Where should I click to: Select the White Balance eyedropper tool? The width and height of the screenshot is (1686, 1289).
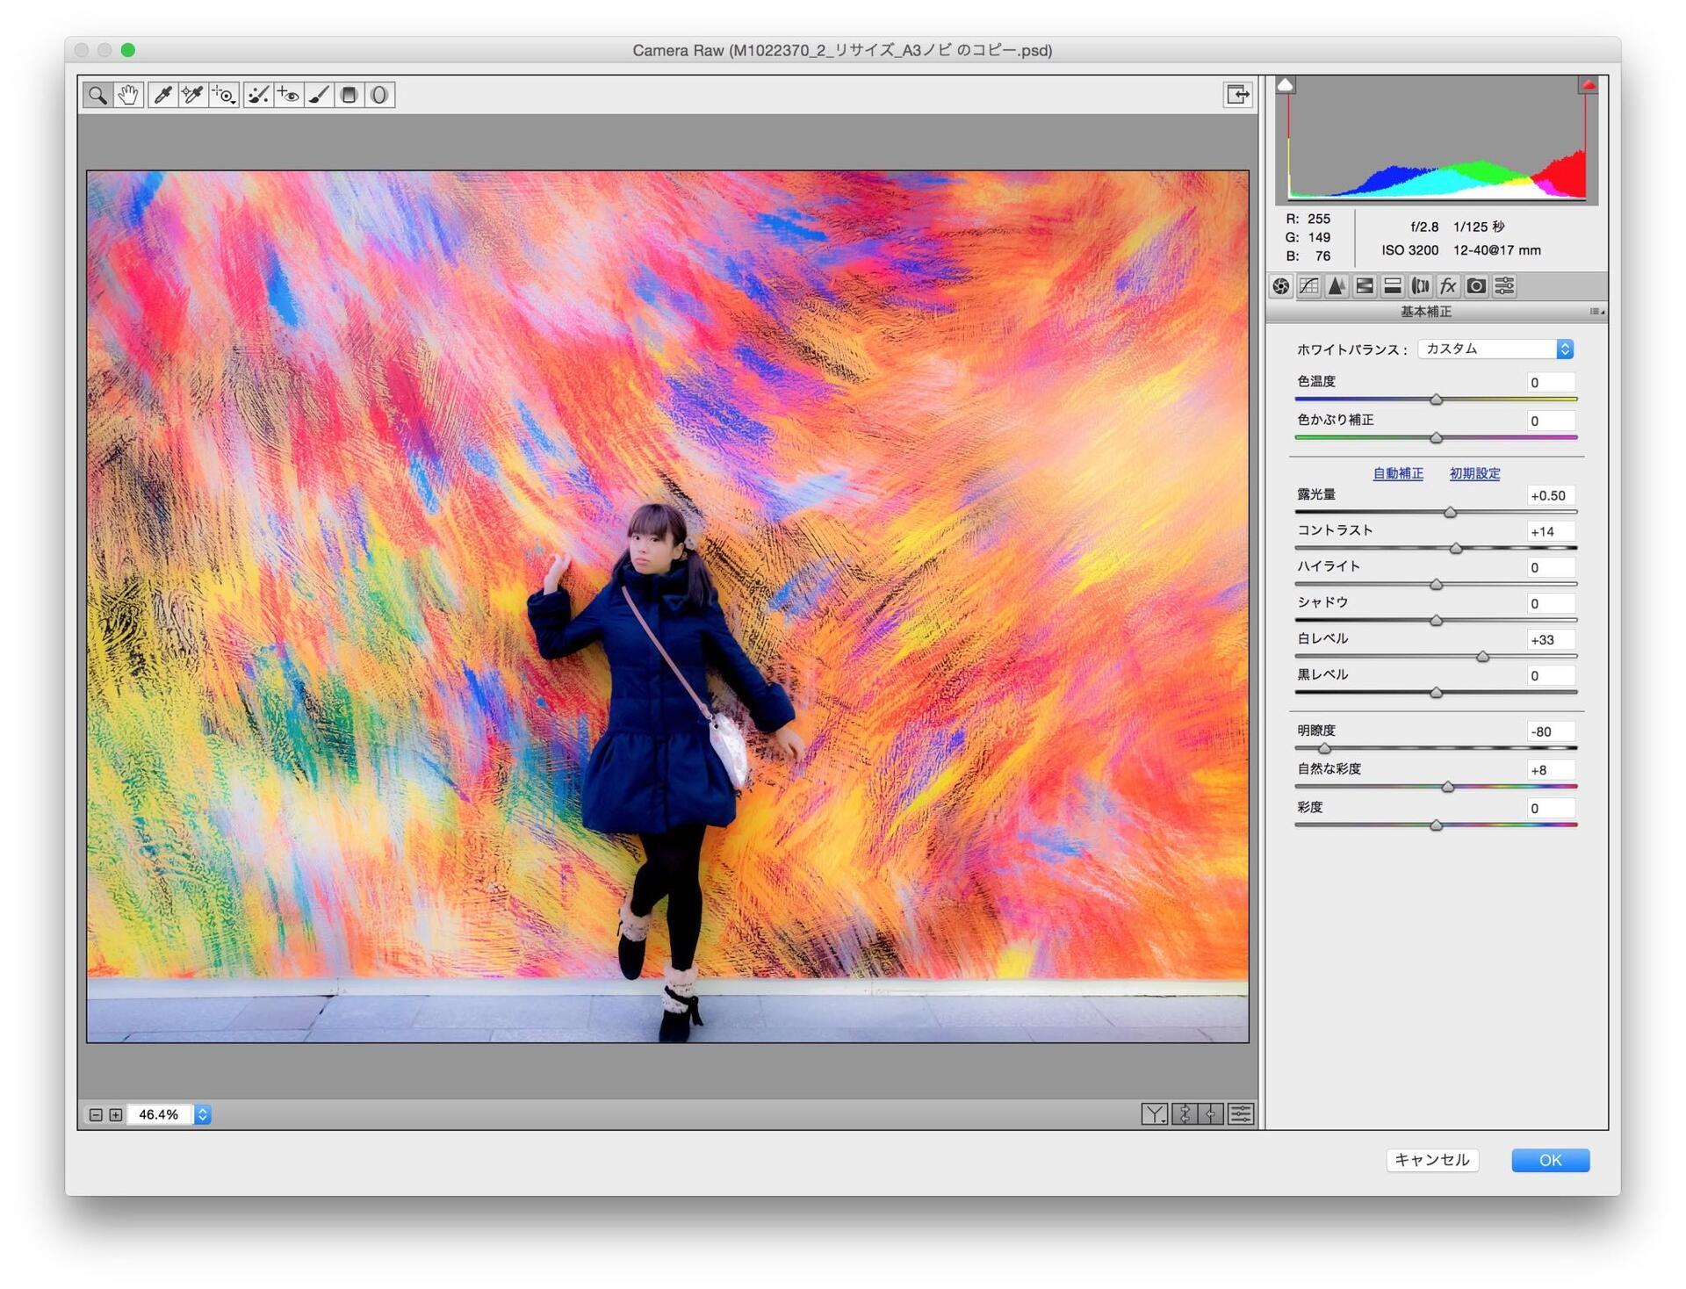point(162,95)
